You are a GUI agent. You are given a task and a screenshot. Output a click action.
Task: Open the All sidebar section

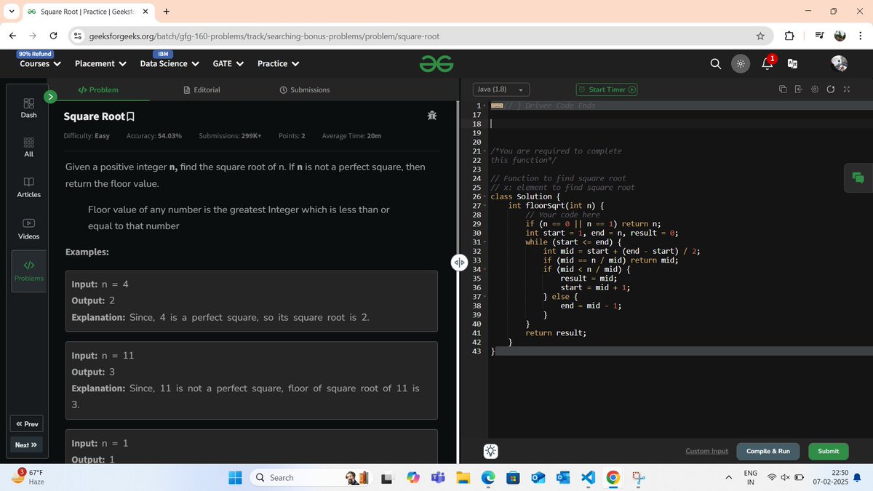click(x=28, y=147)
